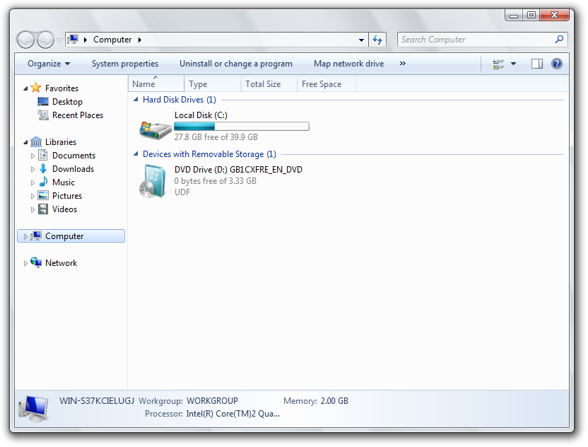Click the computer icon in details pane
The width and height of the screenshot is (588, 447).
33,409
